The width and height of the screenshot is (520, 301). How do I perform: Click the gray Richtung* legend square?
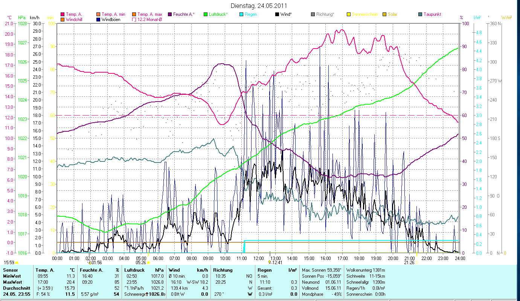[313, 14]
